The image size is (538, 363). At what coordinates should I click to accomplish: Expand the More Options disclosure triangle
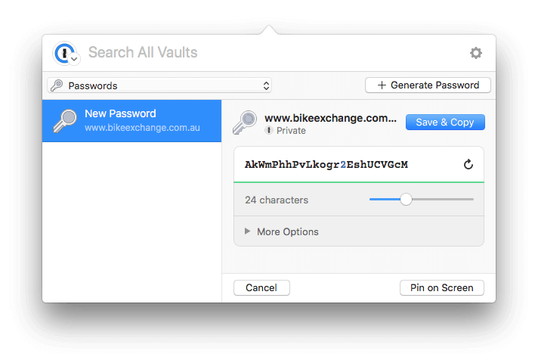point(247,231)
